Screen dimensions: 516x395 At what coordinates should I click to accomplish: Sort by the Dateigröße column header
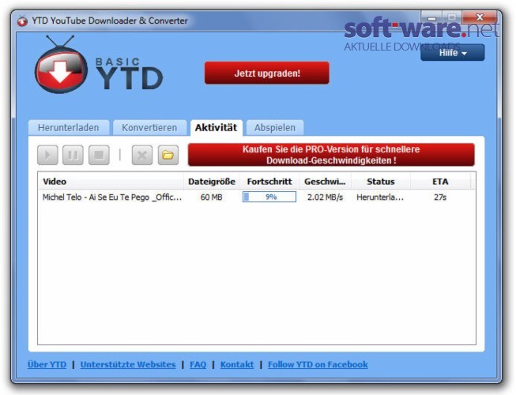(x=212, y=182)
